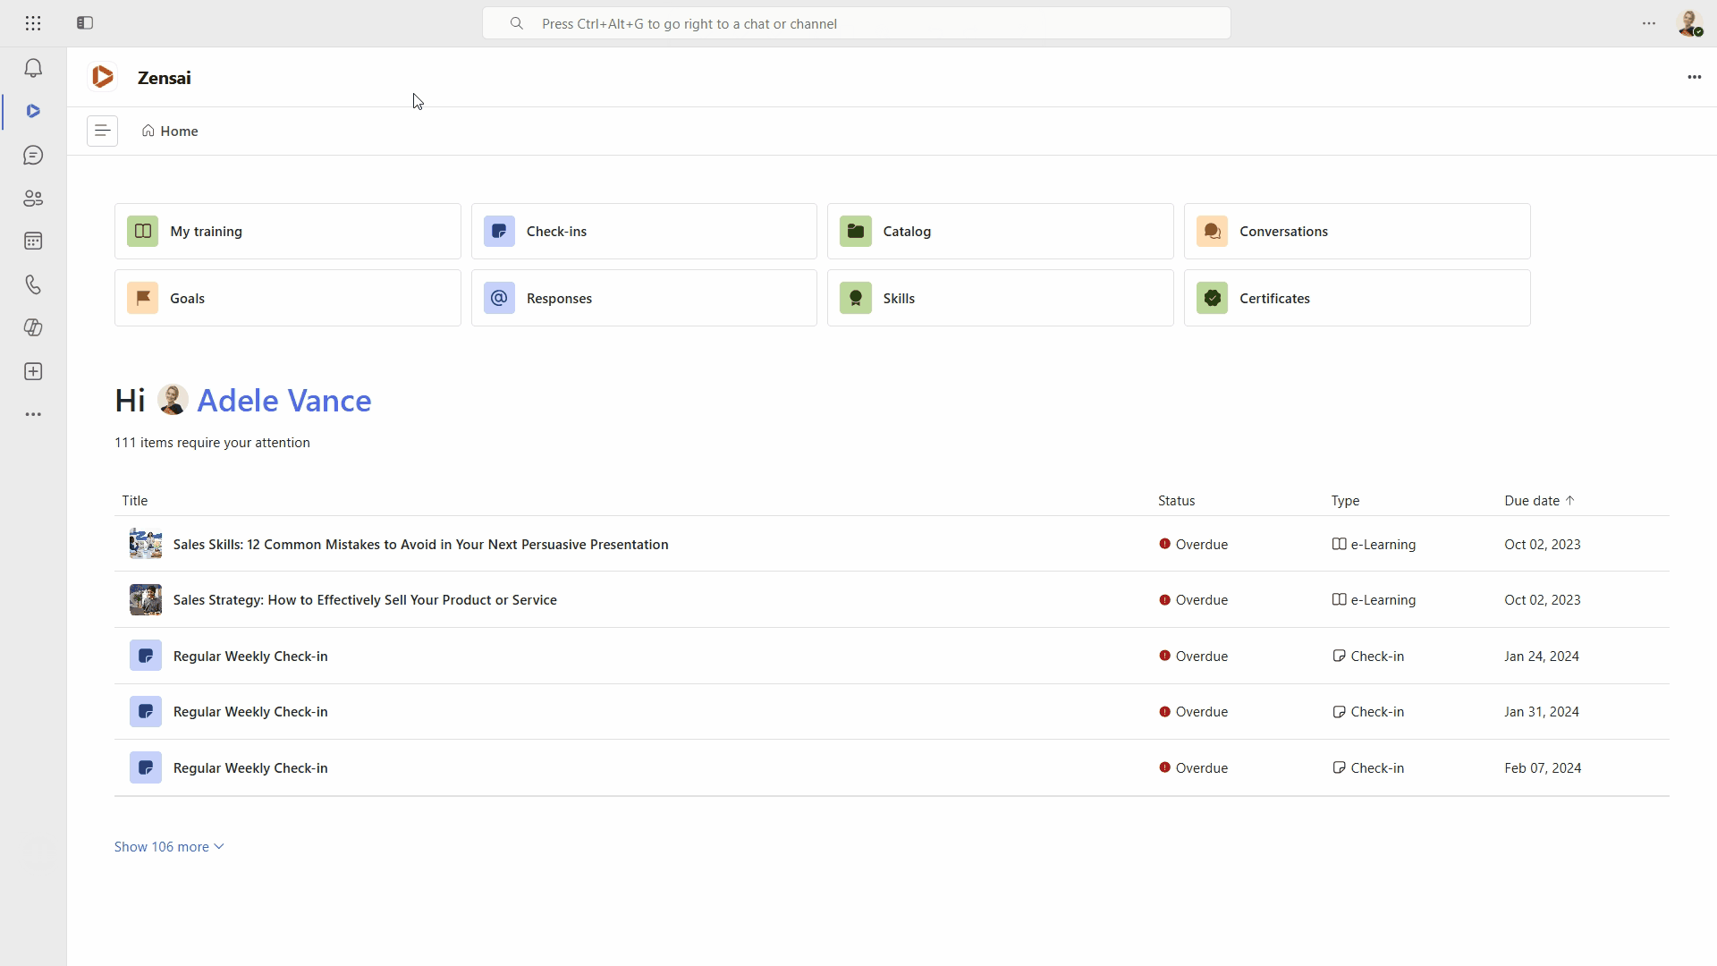Screen dimensions: 1717x966
Task: Open Teams communities icon
Action: (x=33, y=199)
